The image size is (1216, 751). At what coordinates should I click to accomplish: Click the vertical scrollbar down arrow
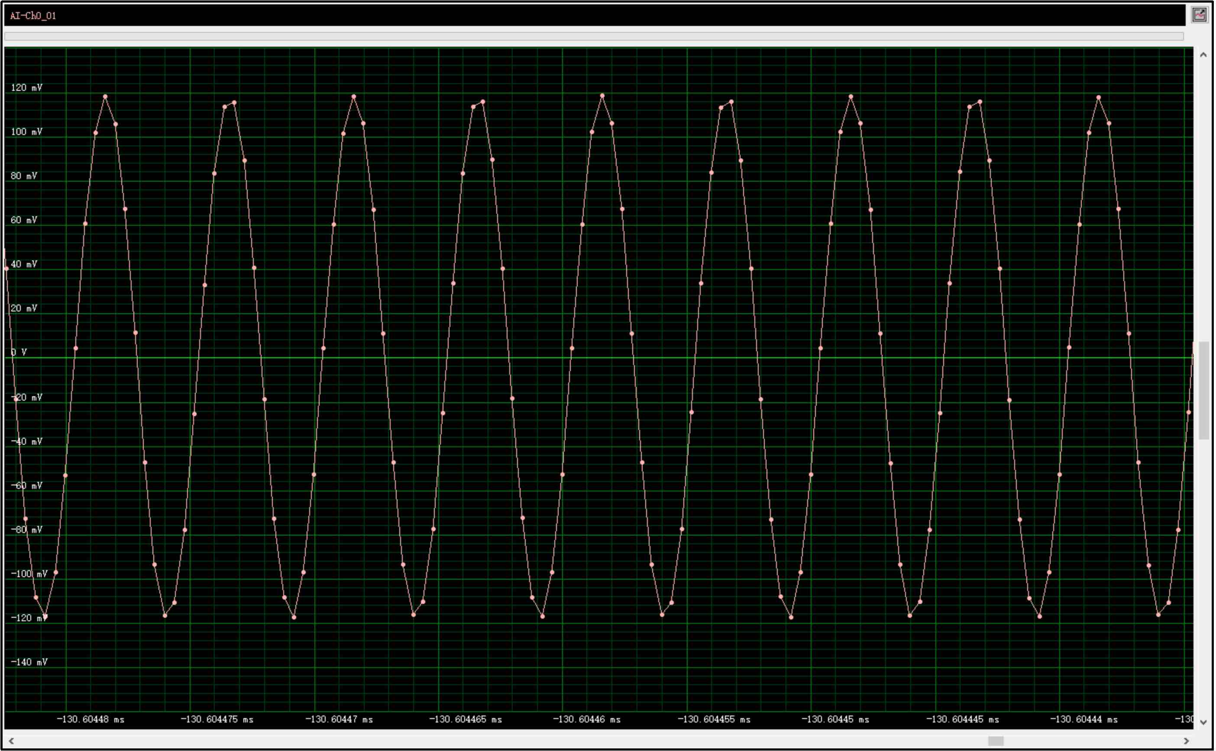[x=1203, y=723]
